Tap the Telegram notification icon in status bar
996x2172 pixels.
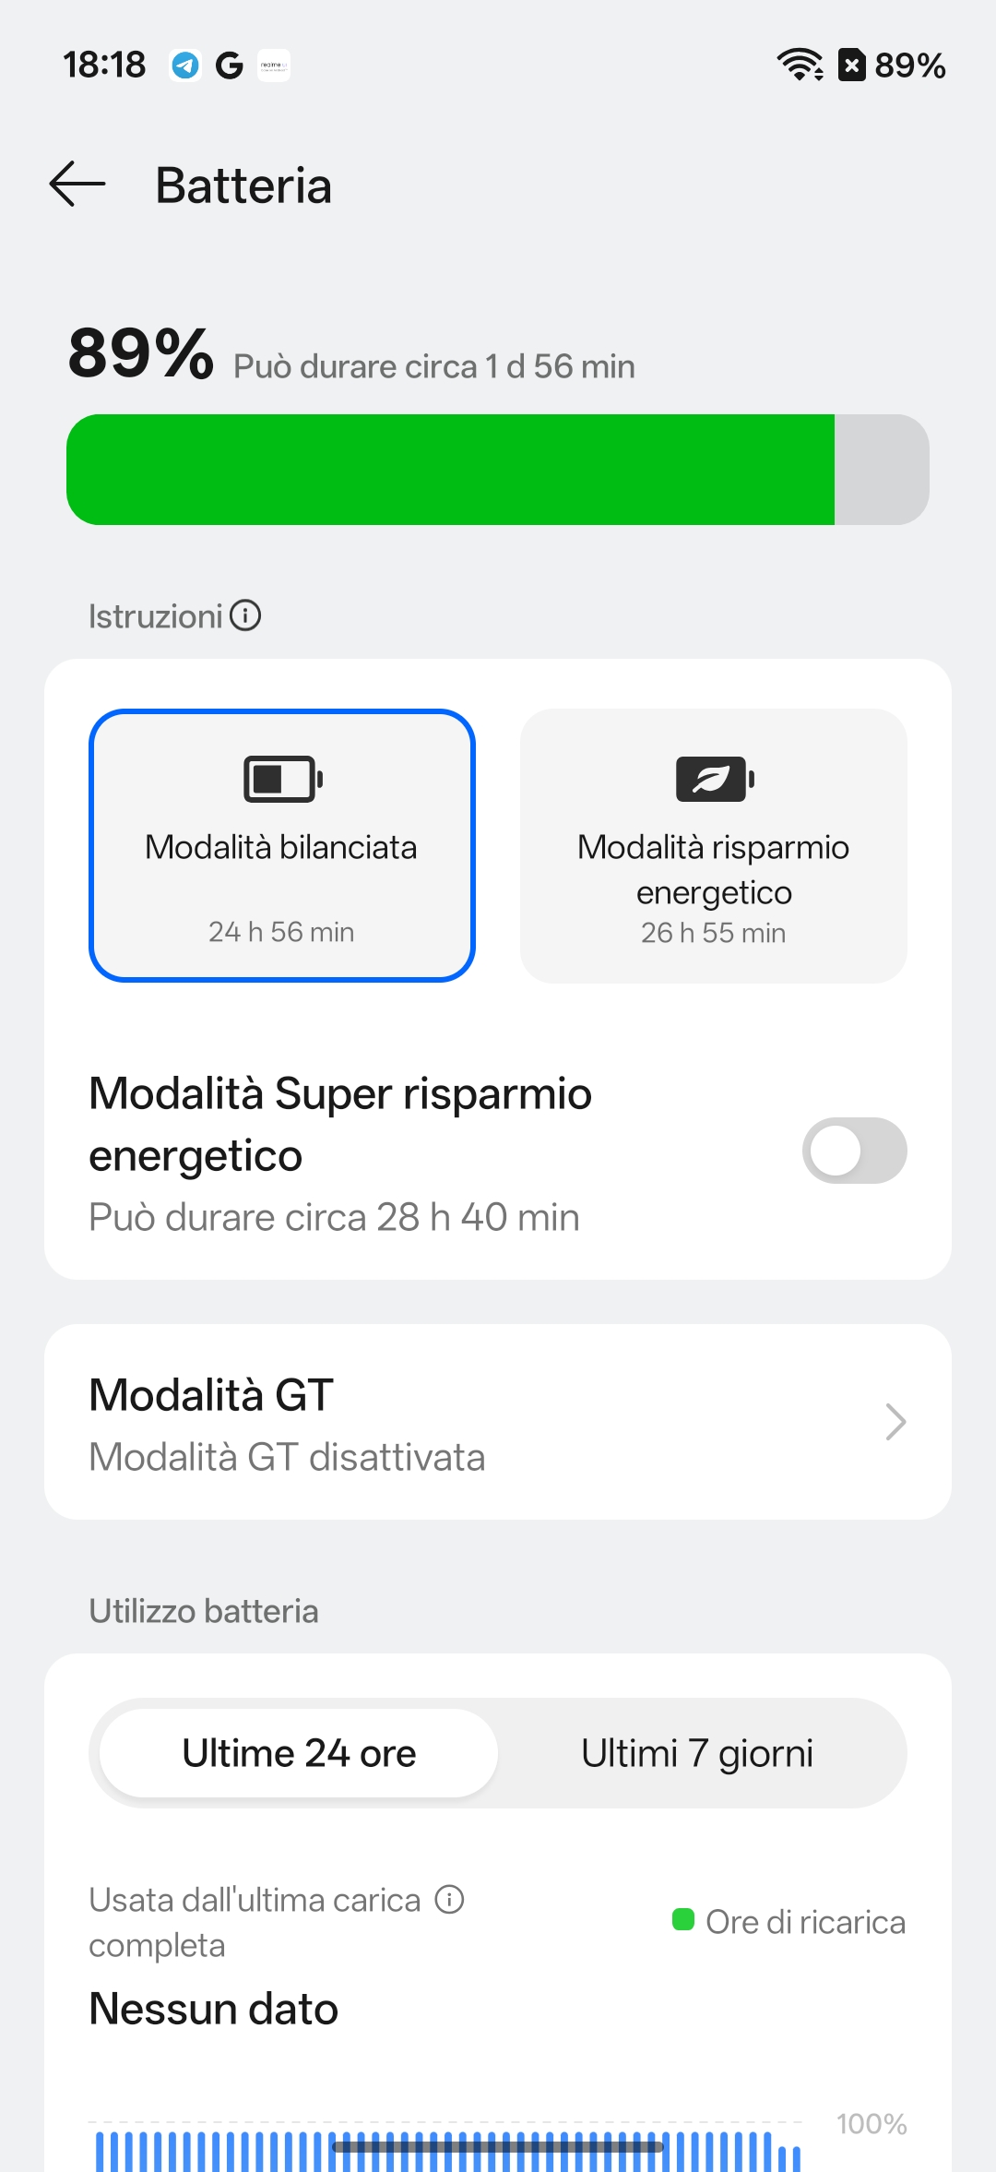(x=185, y=66)
